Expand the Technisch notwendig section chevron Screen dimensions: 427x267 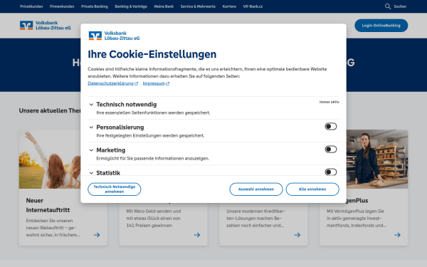pyautogui.click(x=91, y=105)
